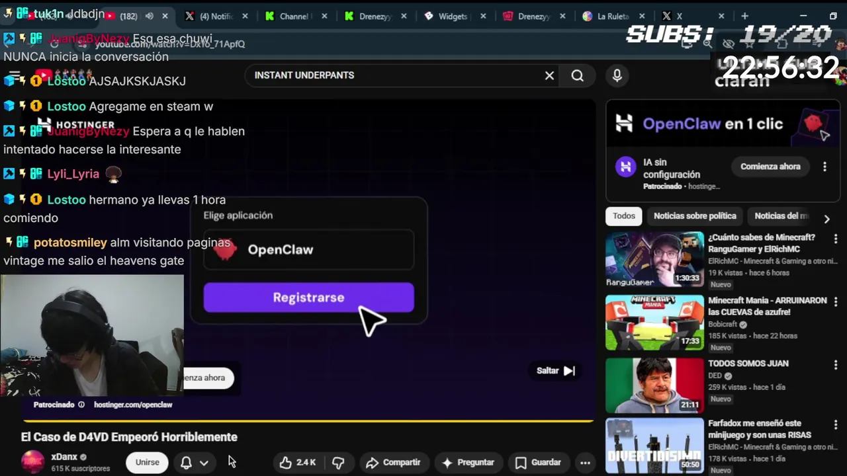Image resolution: width=847 pixels, height=476 pixels.
Task: Click Comienza ahora on the OpenClaw card
Action: click(x=770, y=167)
